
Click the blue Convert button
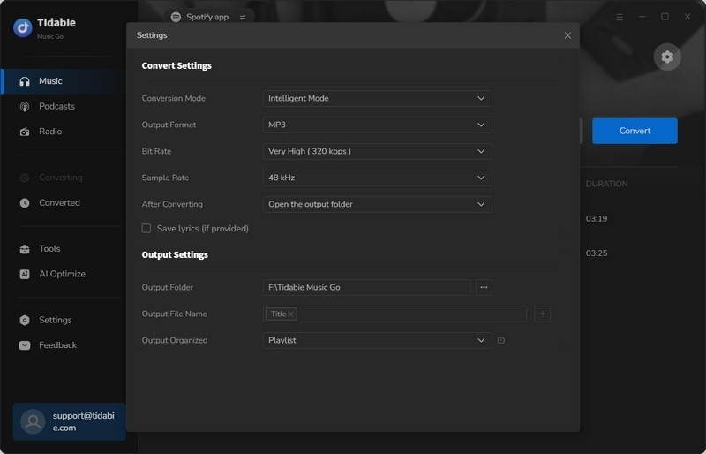pos(635,131)
